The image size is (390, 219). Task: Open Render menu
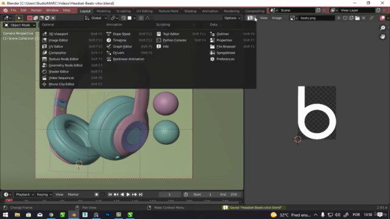pos(37,10)
